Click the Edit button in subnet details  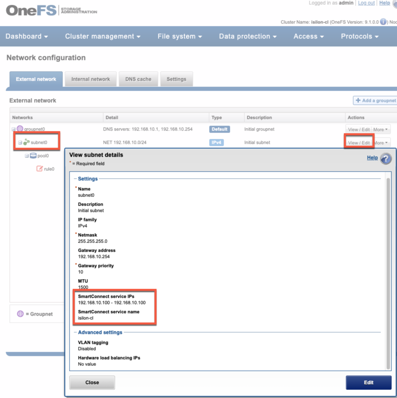368,382
